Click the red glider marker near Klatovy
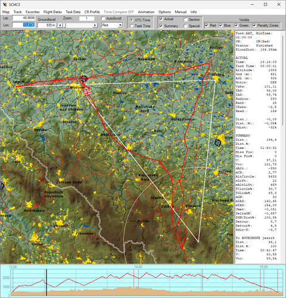 [x=87, y=92]
